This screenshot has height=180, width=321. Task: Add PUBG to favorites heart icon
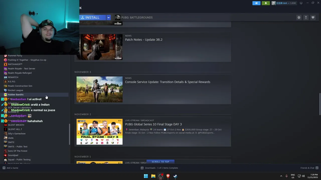coord(313,17)
